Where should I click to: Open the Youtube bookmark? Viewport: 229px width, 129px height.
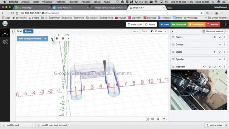121,18
